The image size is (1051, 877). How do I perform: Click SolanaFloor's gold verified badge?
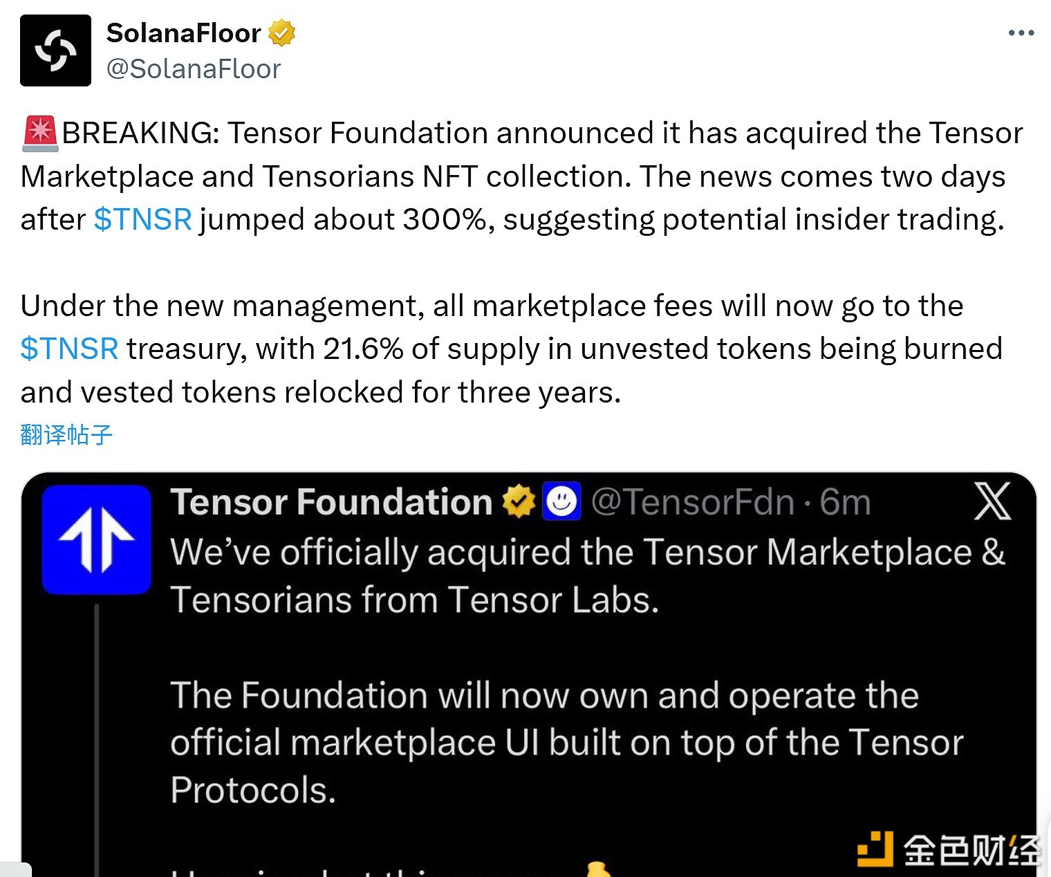click(282, 31)
